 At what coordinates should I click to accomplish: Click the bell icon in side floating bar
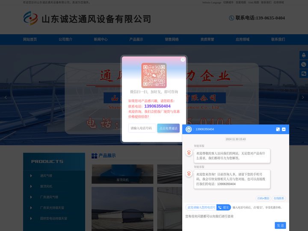[x=304, y=55]
